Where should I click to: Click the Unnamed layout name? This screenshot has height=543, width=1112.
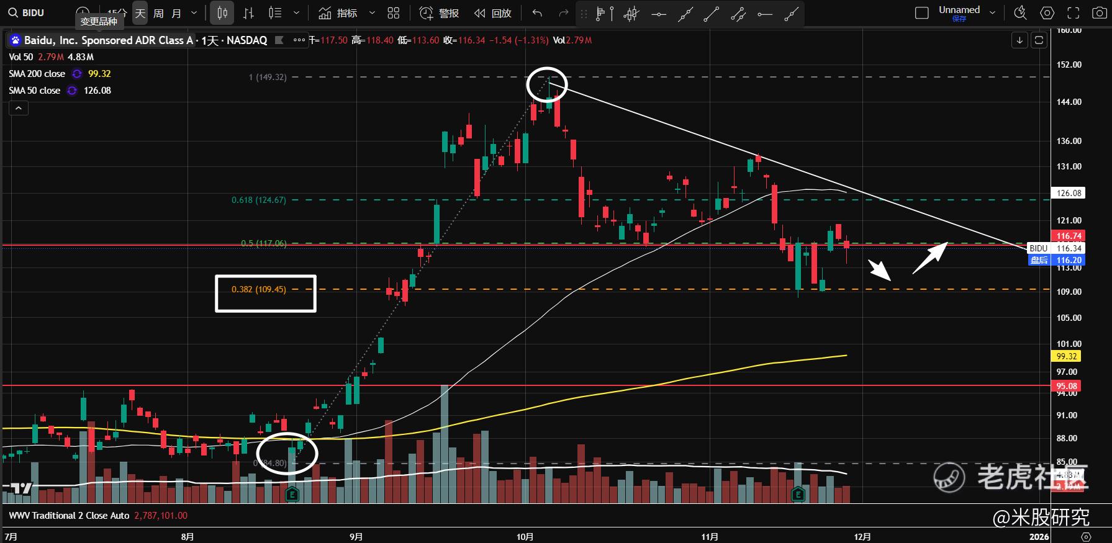959,10
